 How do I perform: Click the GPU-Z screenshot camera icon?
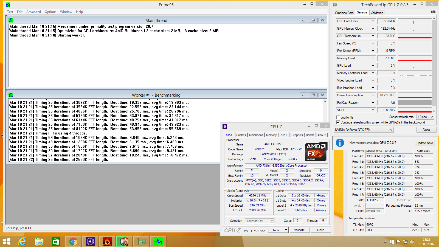pos(433,12)
